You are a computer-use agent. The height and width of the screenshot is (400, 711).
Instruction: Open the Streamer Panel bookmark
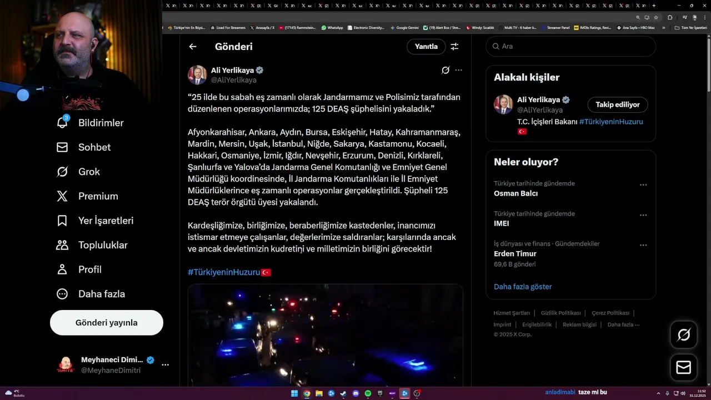555,27
